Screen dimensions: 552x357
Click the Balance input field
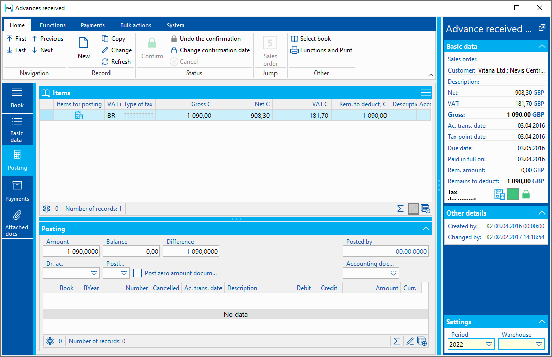[x=131, y=251]
